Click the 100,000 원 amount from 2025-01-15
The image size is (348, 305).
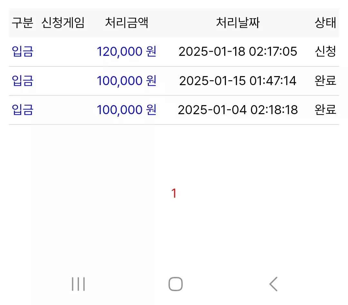click(x=127, y=81)
